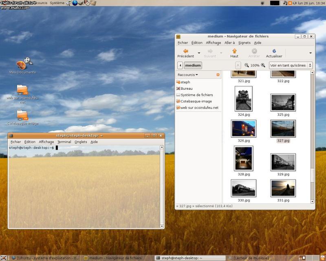Screen dimensions: 326x261
Task: Close the Raccourcis side pane
Action: (x=218, y=75)
